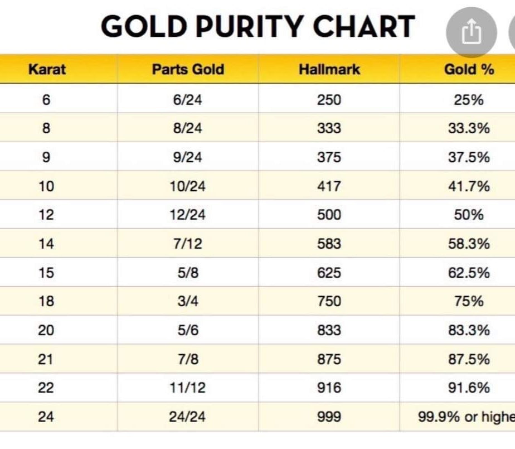The height and width of the screenshot is (449, 515).
Task: Click the 750 hallmark value
Action: click(x=329, y=301)
